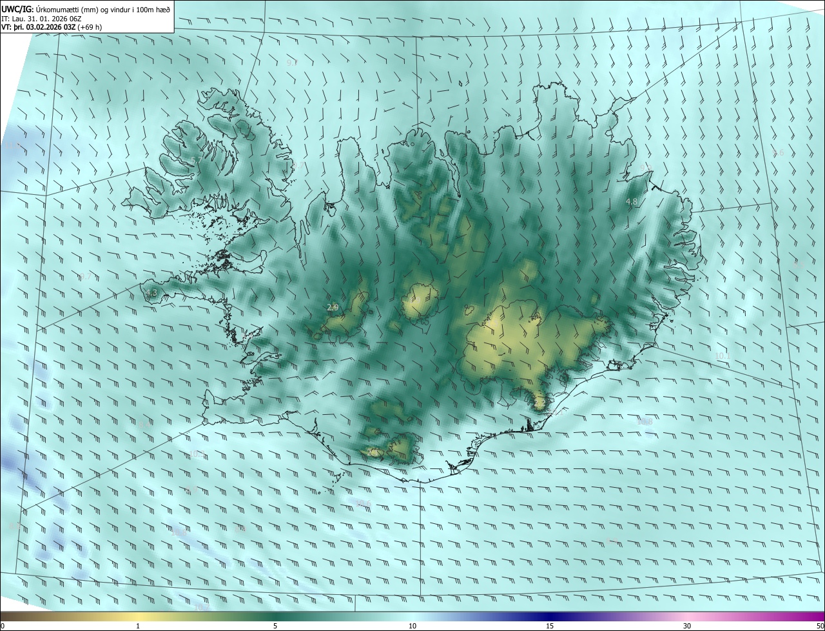
Task: Click the colorbar tick label 10
Action: coord(412,626)
